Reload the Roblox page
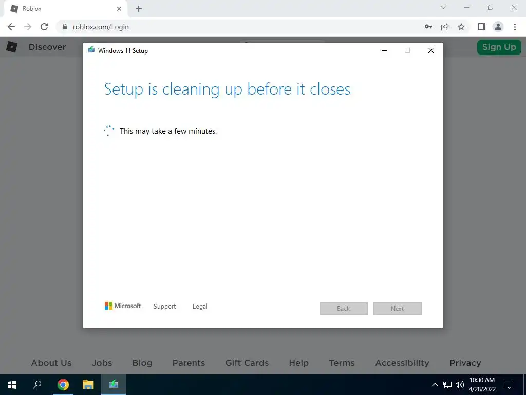The width and height of the screenshot is (526, 395). tap(44, 27)
